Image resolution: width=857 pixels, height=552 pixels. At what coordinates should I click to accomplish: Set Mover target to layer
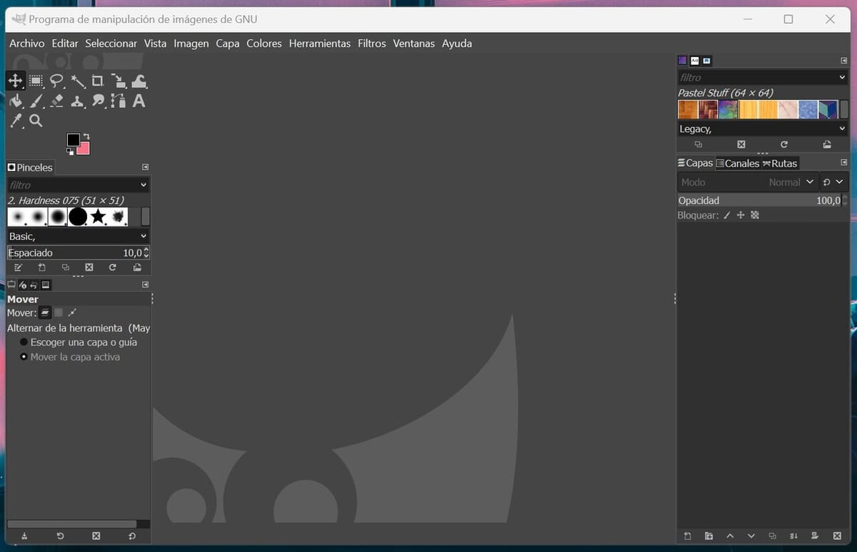44,313
